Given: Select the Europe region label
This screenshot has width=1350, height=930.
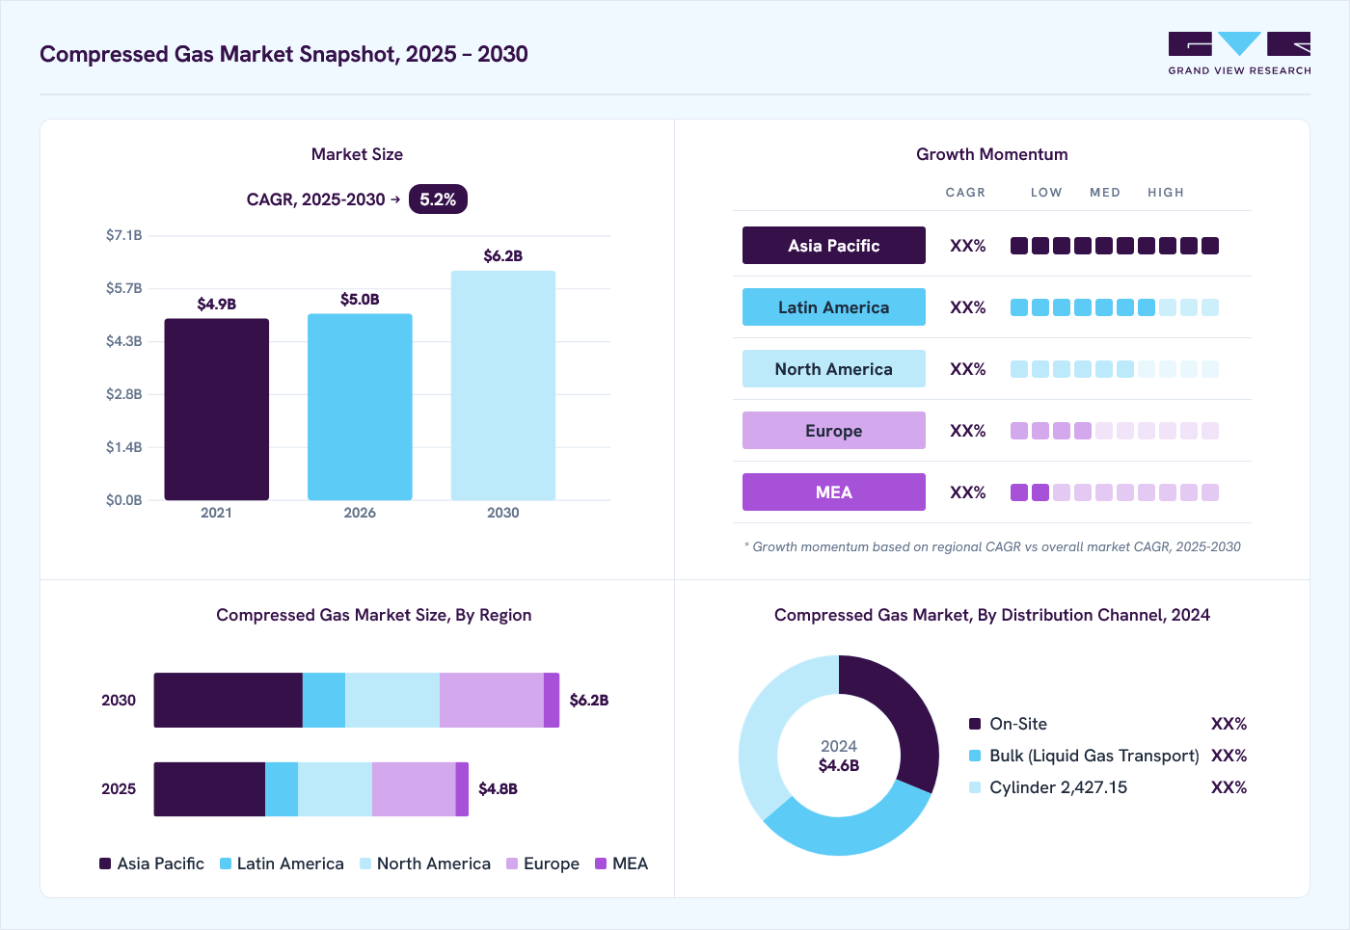Looking at the screenshot, I should (834, 431).
